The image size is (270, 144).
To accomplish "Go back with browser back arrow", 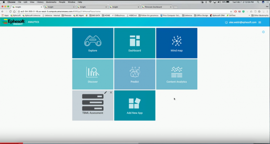I will (x=2, y=11).
